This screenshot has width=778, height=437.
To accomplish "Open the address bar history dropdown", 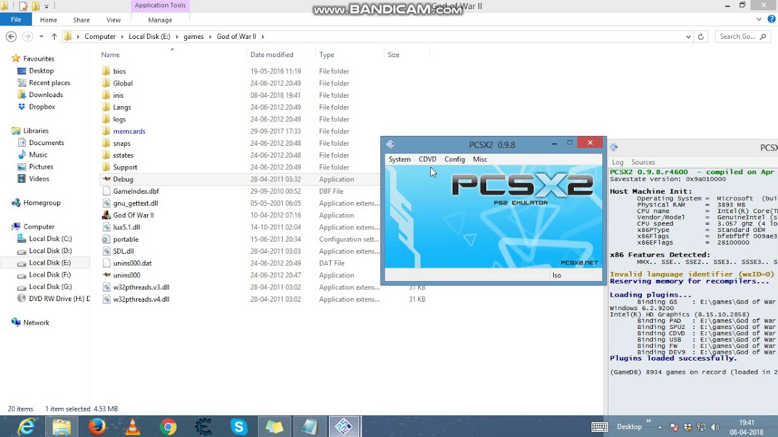I will 688,36.
